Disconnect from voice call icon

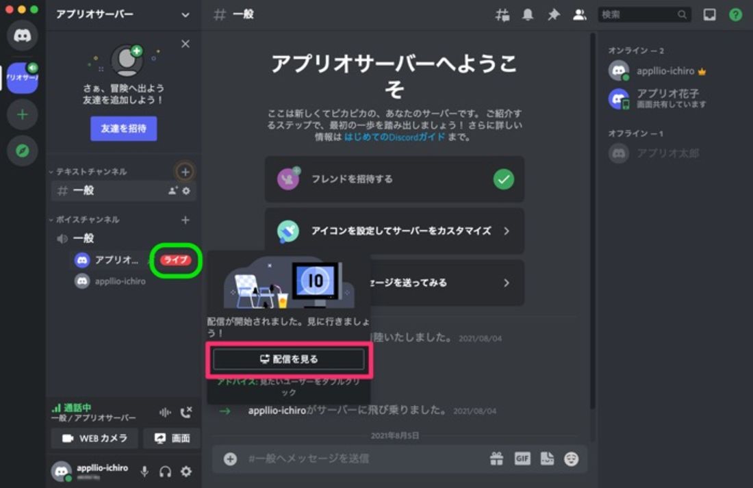186,413
